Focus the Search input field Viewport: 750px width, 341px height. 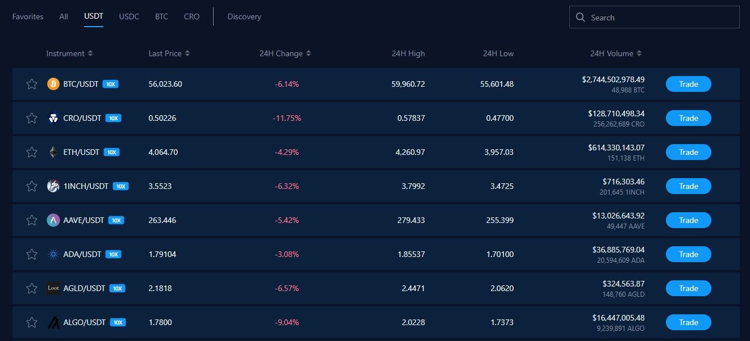tap(655, 17)
